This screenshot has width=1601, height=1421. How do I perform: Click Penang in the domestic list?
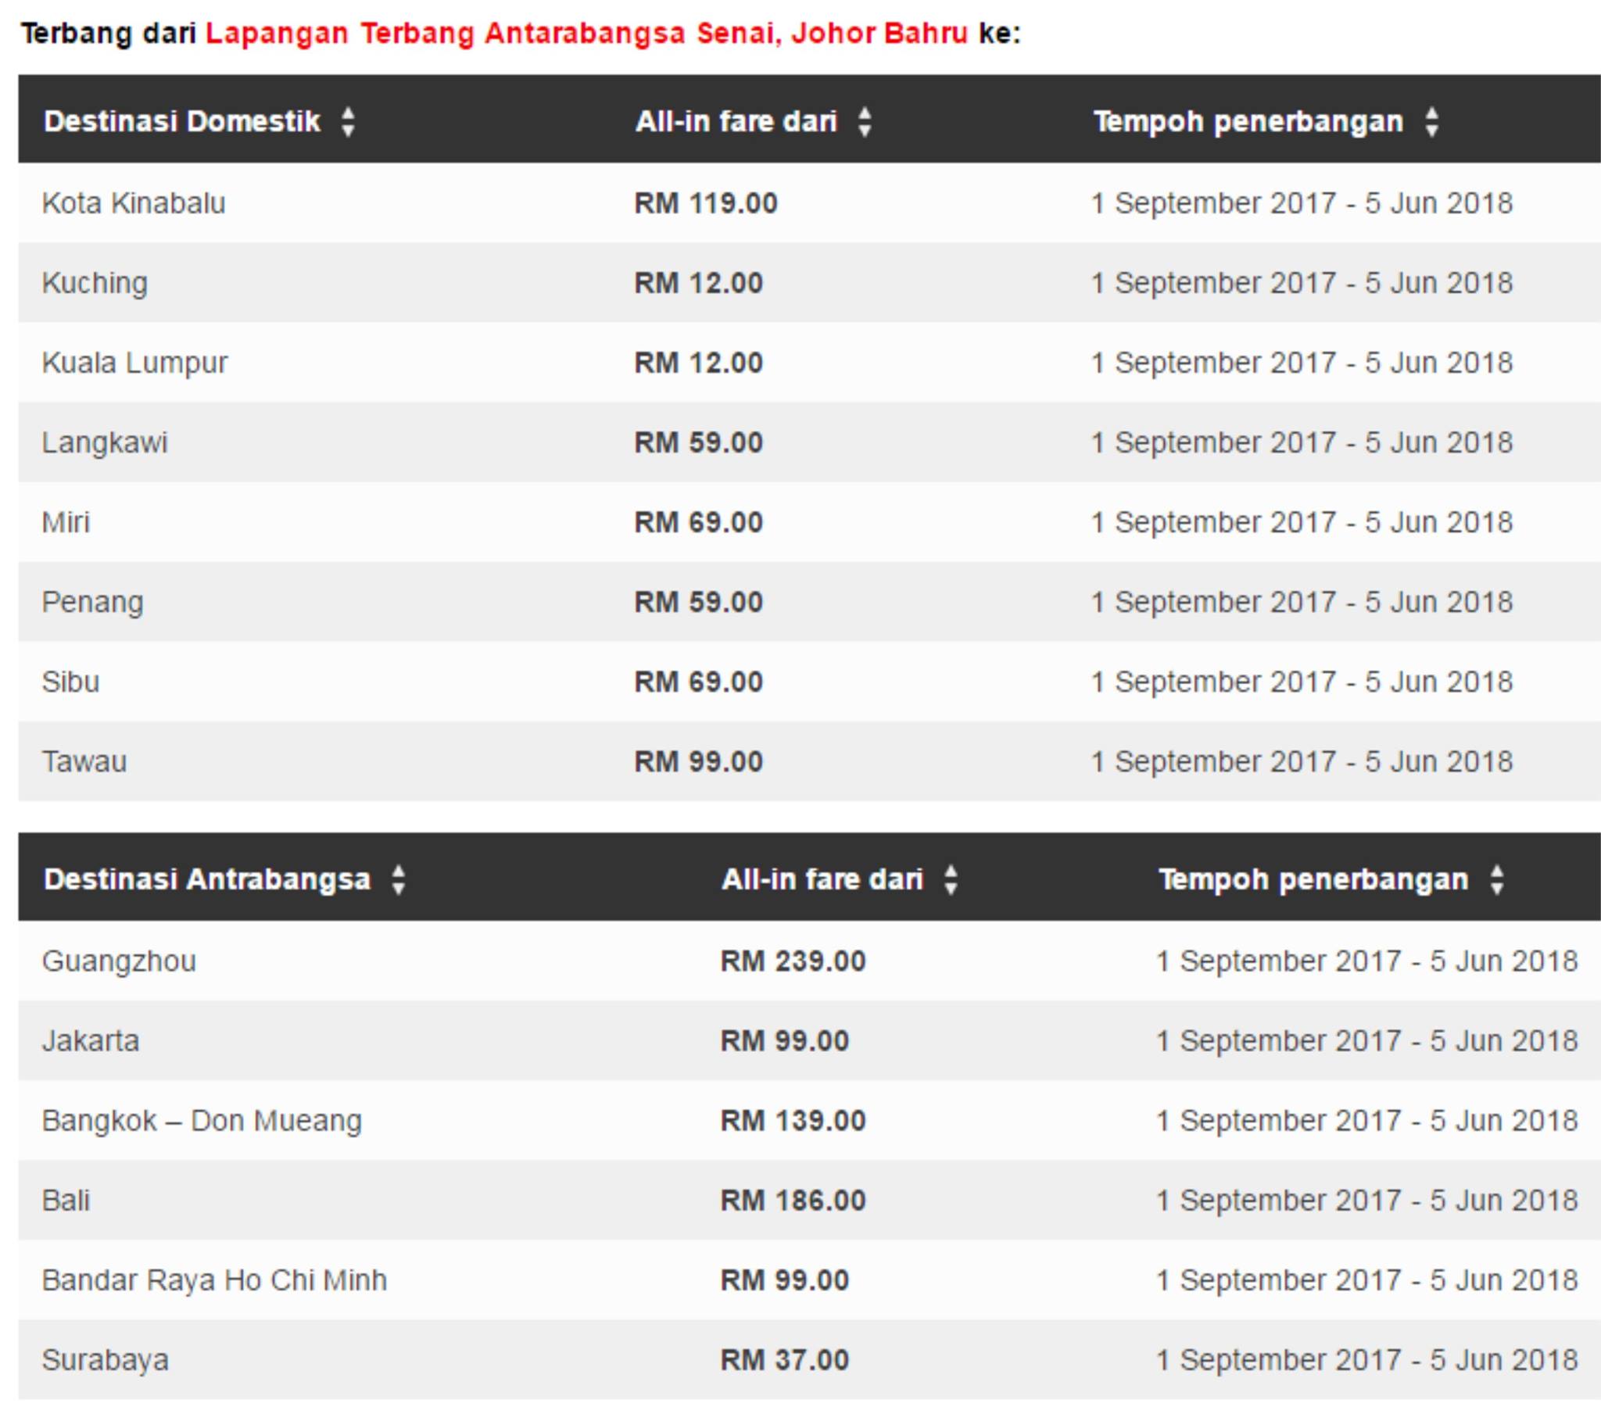click(x=92, y=603)
